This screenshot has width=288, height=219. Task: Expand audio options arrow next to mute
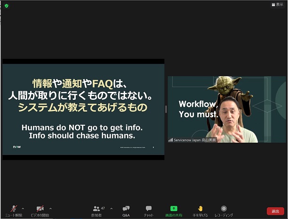coord(23,209)
